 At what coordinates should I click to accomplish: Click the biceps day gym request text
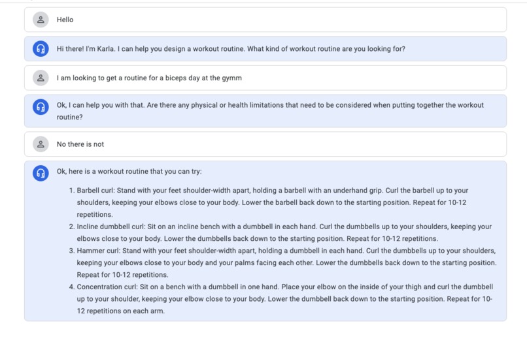[x=149, y=78]
